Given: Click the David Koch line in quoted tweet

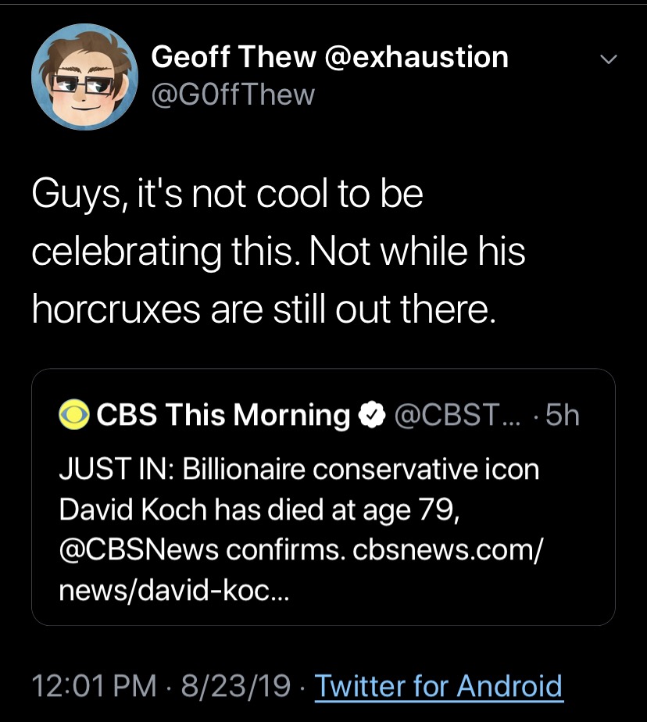Looking at the screenshot, I should (259, 510).
